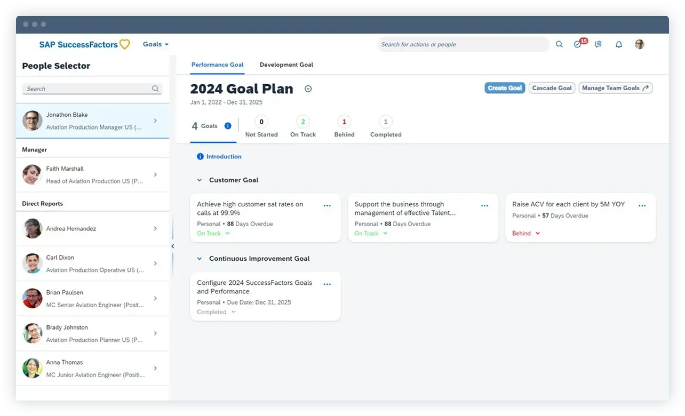
Task: Open more actions on the Raise ACV goal card
Action: (x=642, y=205)
